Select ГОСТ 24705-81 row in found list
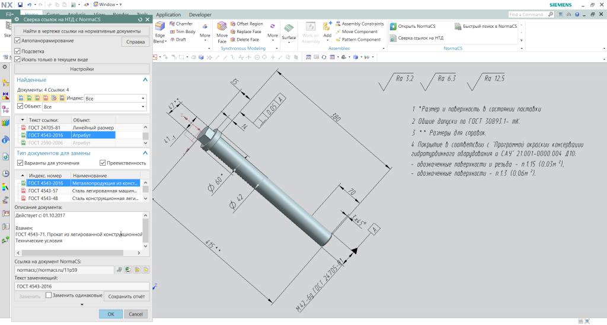The height and width of the screenshot is (325, 607). coord(67,127)
